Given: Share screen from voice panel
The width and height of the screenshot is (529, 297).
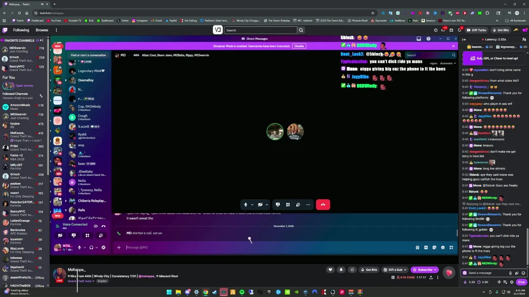Looking at the screenshot, I should 74,236.
